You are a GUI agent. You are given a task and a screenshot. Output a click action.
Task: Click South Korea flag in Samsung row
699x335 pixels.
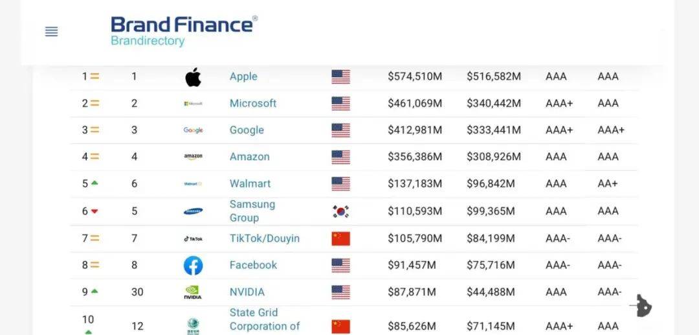pos(340,211)
